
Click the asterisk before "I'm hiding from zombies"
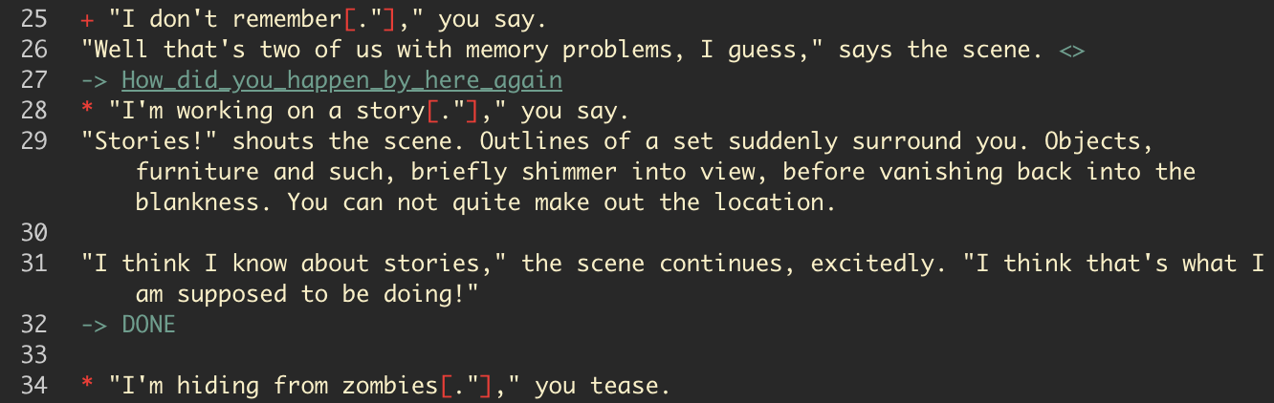pos(88,388)
